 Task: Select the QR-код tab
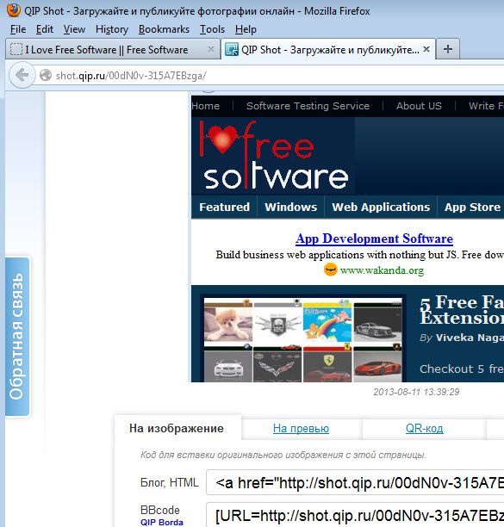point(425,428)
